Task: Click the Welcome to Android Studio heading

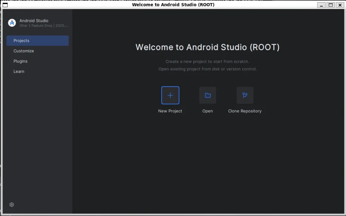Action: 207,47
